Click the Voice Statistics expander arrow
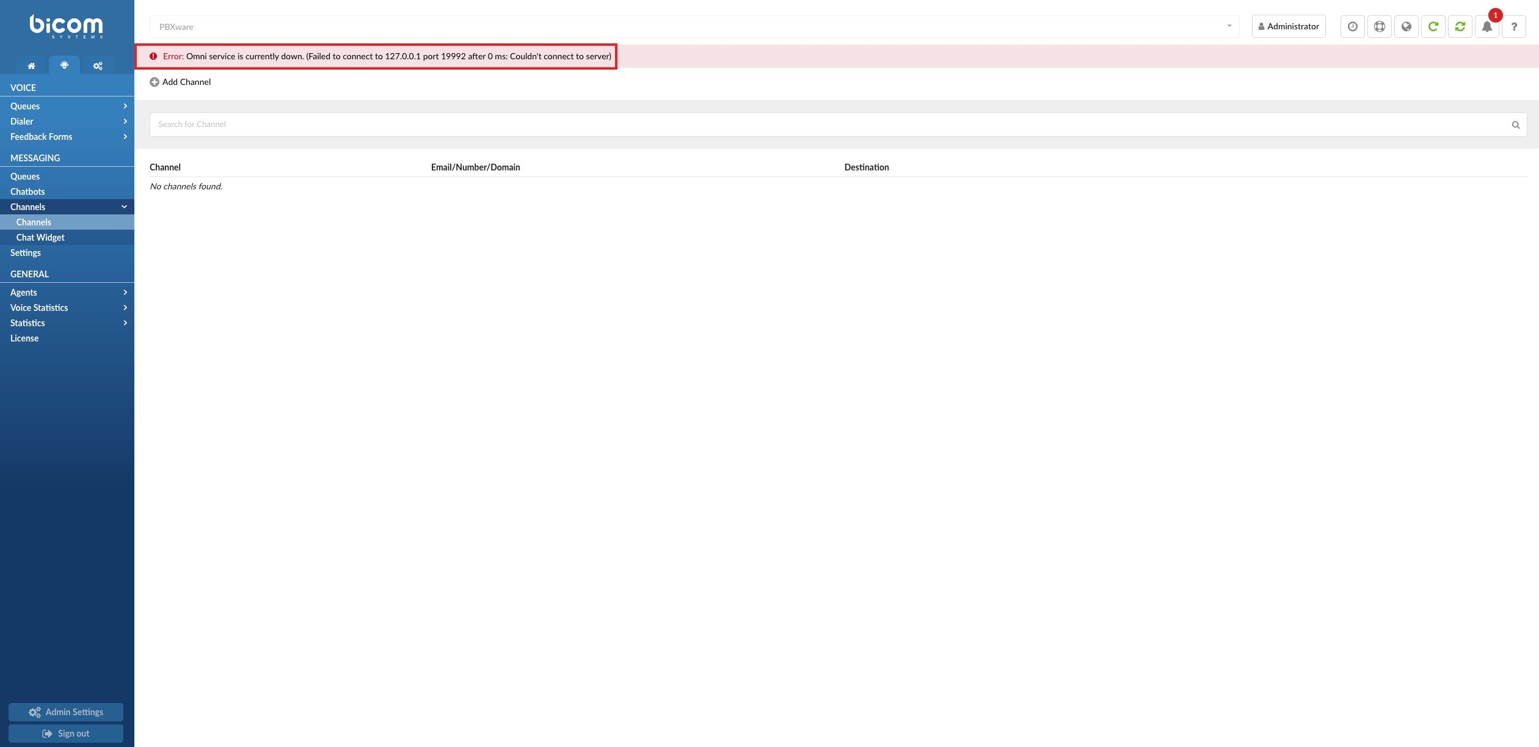Viewport: 1539px width, 747px height. coord(123,307)
